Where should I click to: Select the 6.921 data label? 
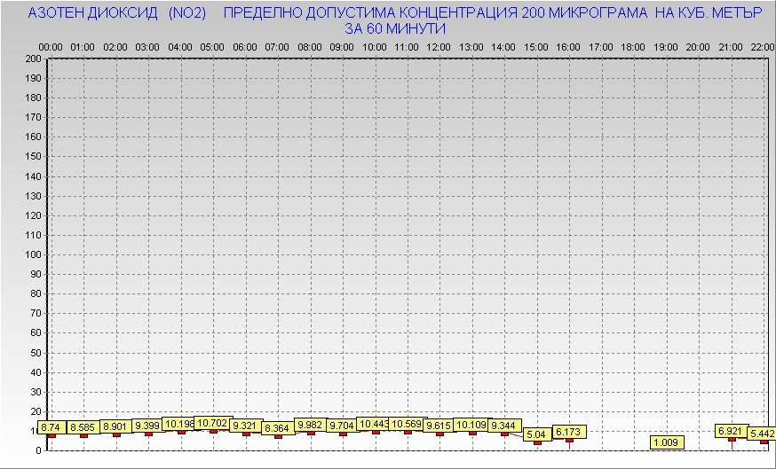coord(732,431)
